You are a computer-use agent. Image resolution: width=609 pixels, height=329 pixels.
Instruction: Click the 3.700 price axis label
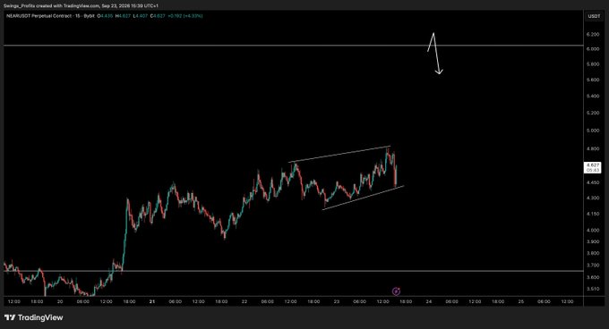click(x=593, y=266)
